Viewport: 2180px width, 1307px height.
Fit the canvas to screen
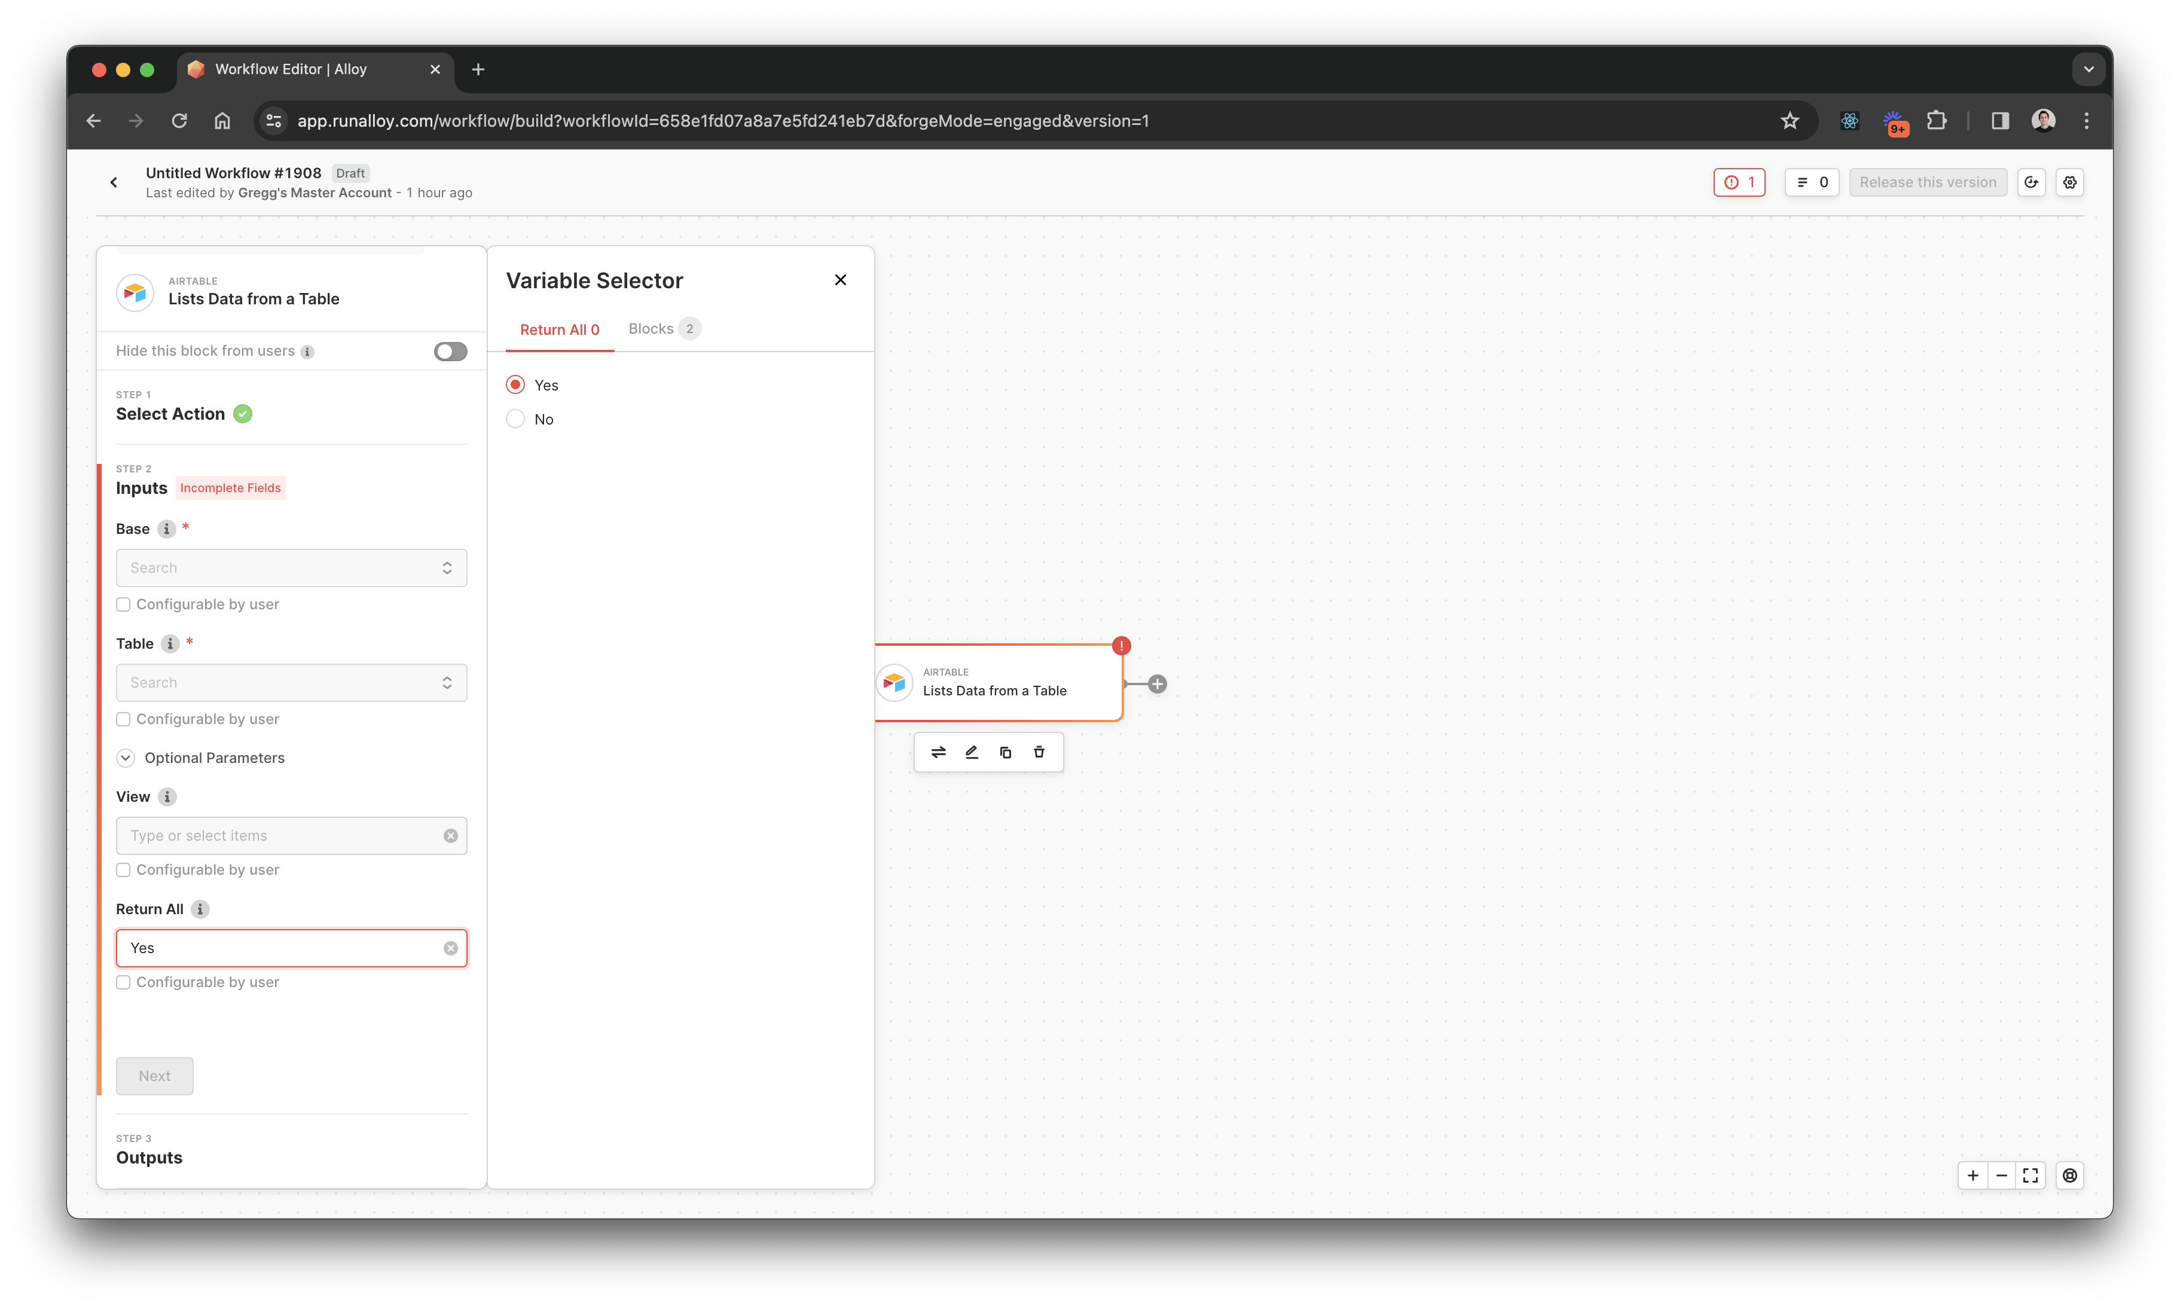pos(2031,1176)
